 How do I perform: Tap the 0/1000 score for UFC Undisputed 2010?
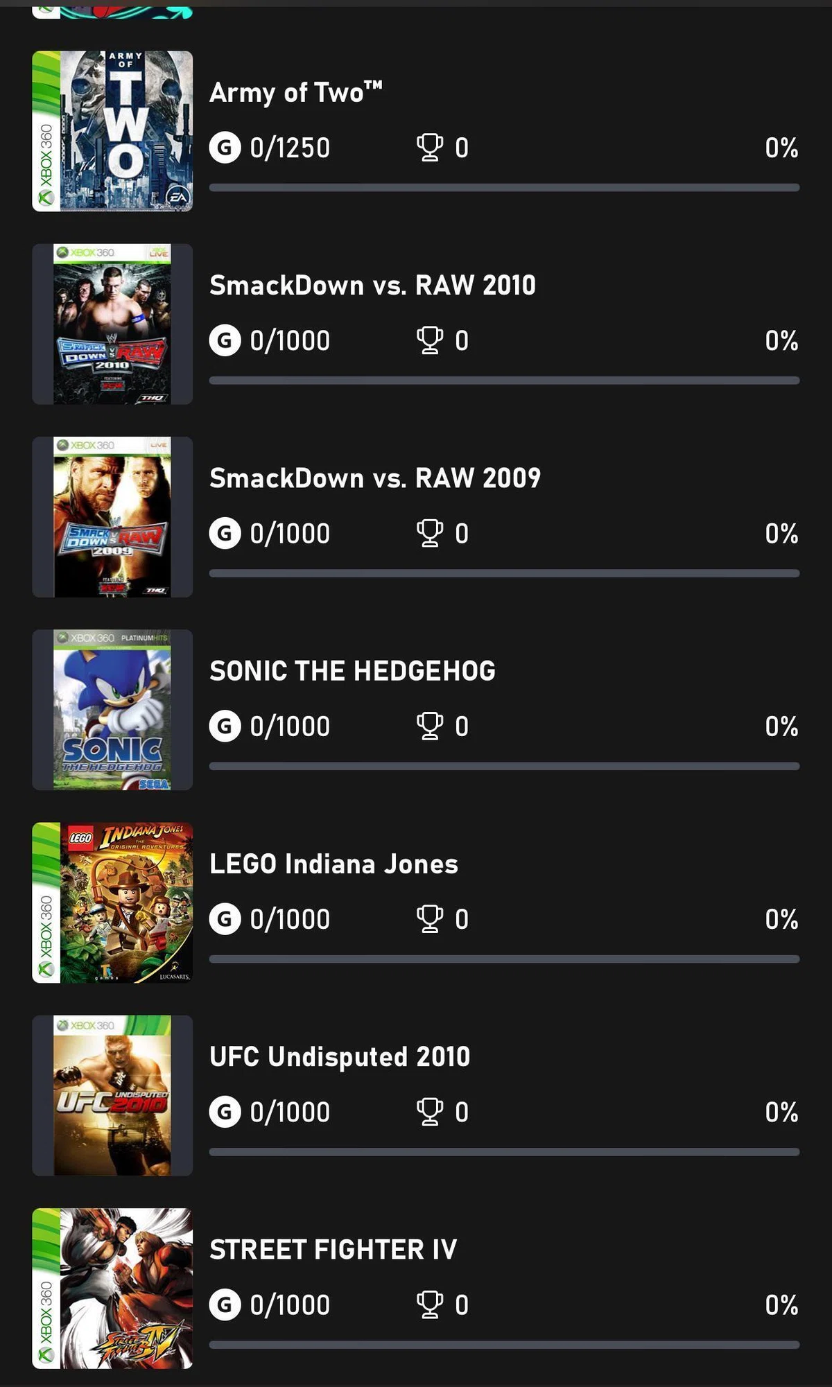point(290,1113)
